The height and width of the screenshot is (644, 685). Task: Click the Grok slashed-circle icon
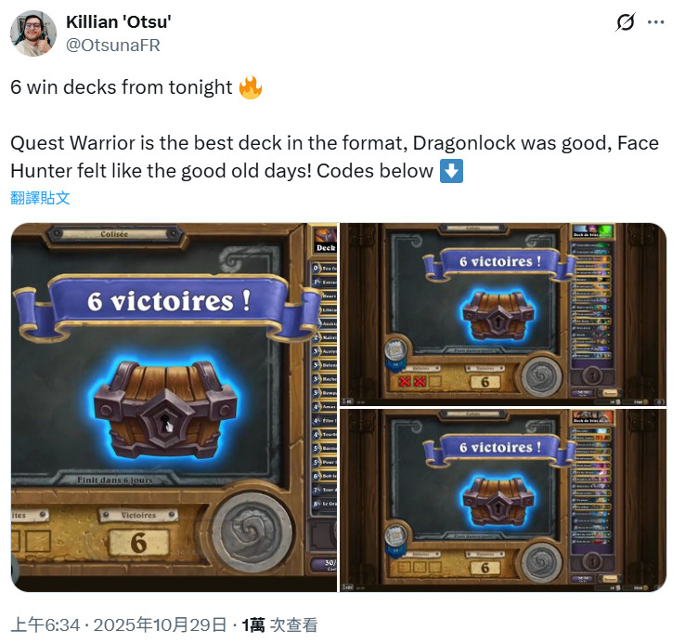625,22
